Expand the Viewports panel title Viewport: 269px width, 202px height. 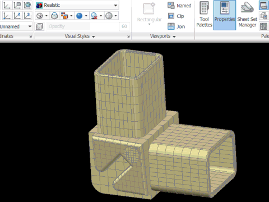163,36
